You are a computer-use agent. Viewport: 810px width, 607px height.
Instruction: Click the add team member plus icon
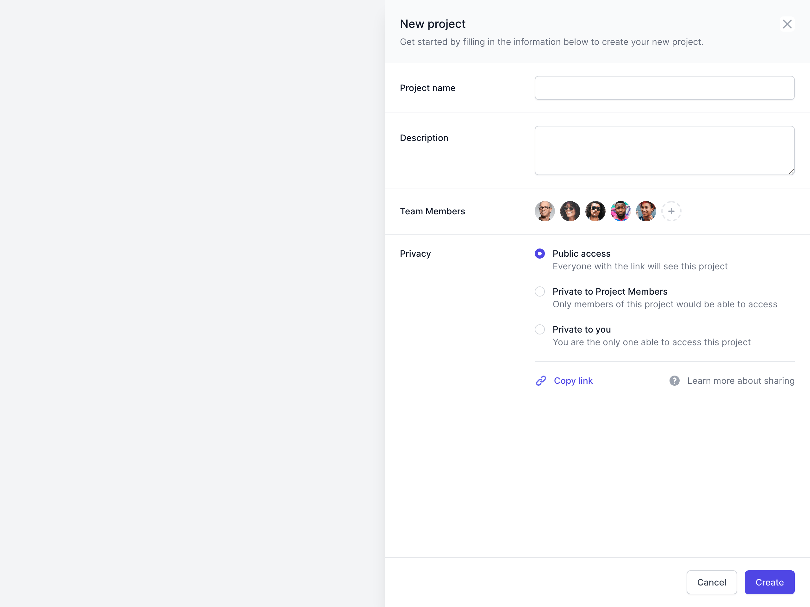pos(671,211)
